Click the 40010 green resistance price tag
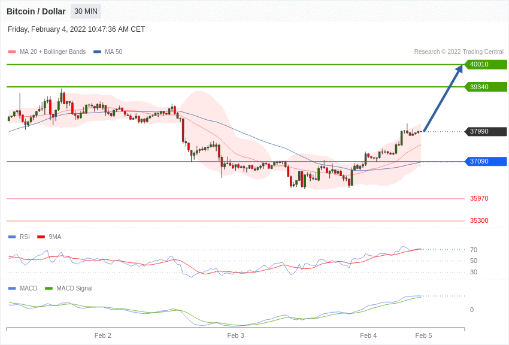This screenshot has height=345, width=509. click(486, 64)
